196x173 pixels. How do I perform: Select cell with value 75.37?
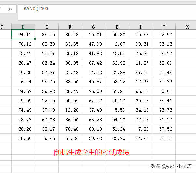point(140,53)
